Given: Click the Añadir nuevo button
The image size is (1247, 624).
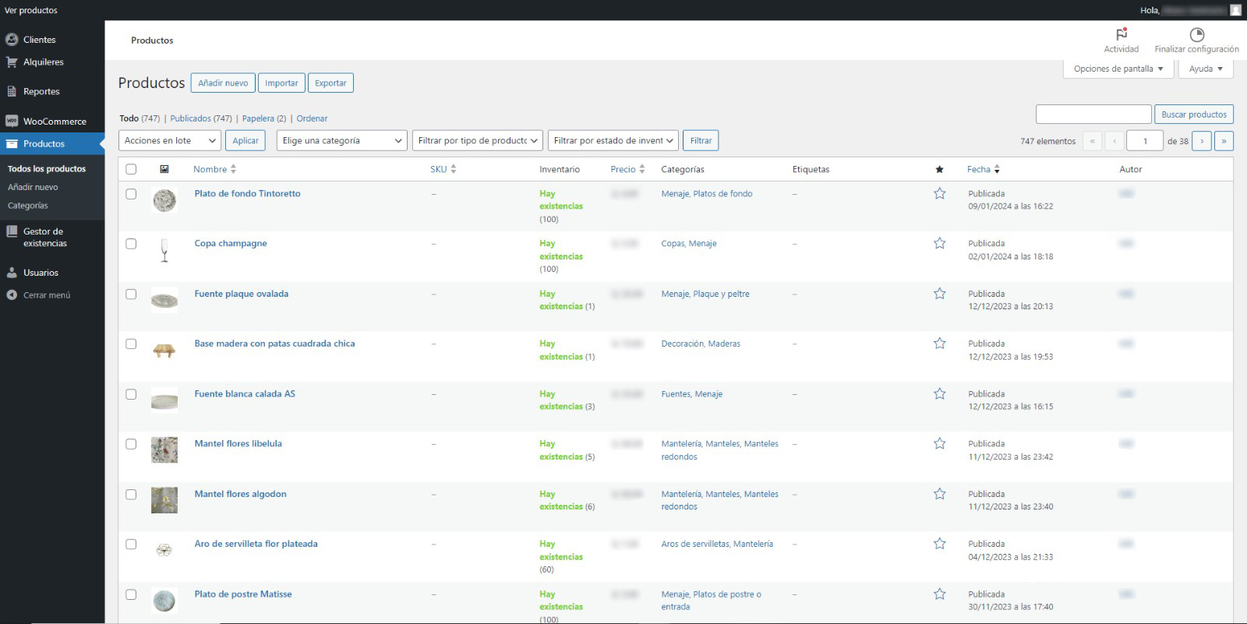Looking at the screenshot, I should click(x=223, y=83).
